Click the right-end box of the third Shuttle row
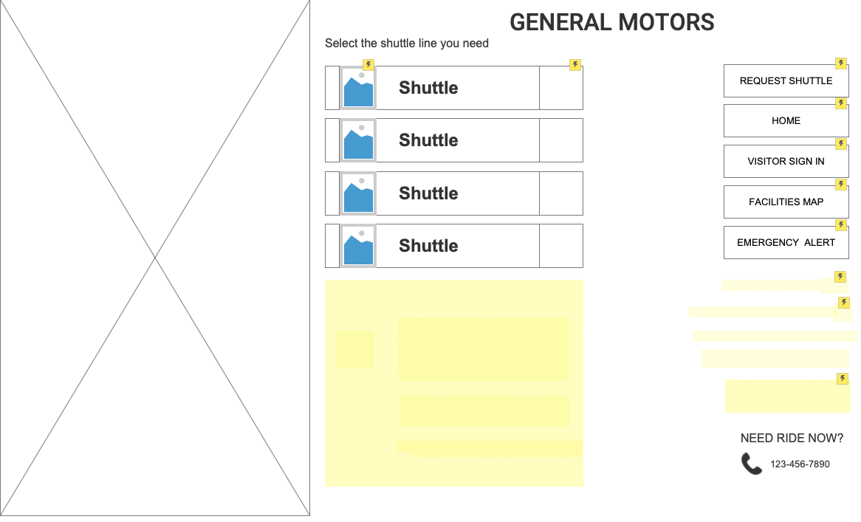The image size is (861, 522). point(561,193)
